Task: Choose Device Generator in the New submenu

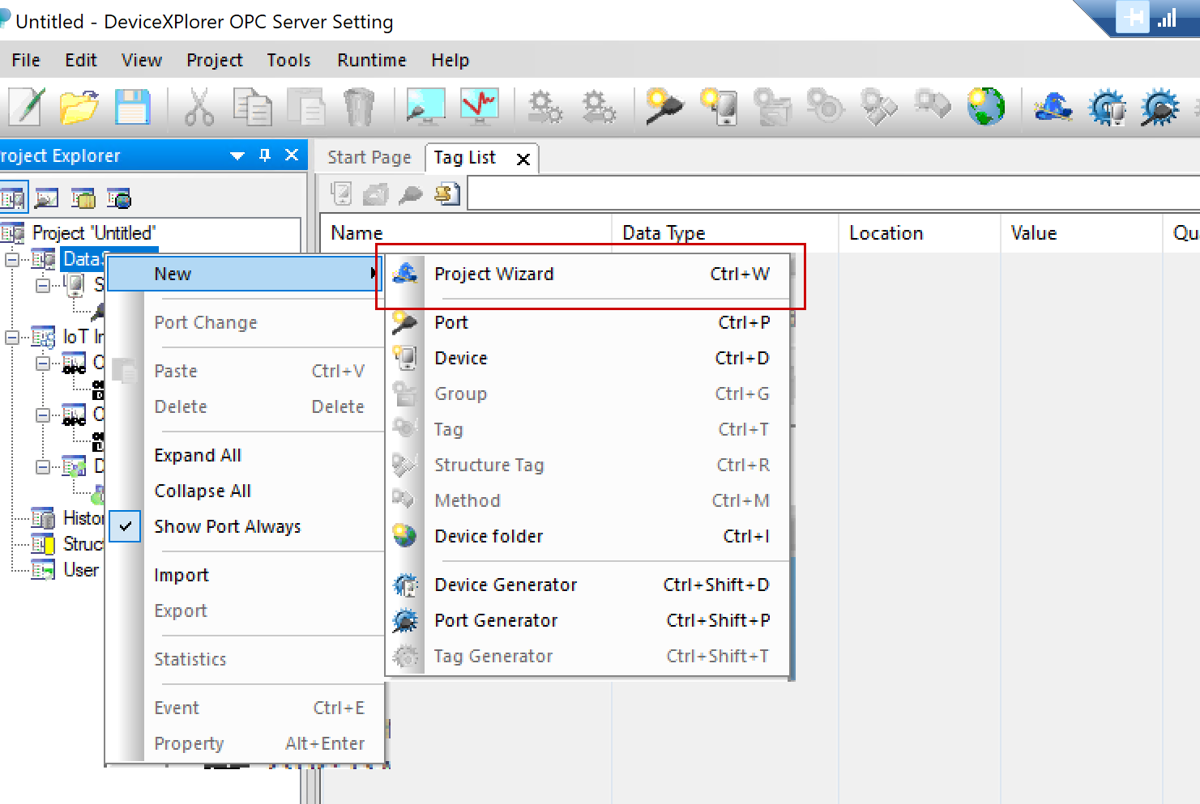Action: click(x=506, y=585)
